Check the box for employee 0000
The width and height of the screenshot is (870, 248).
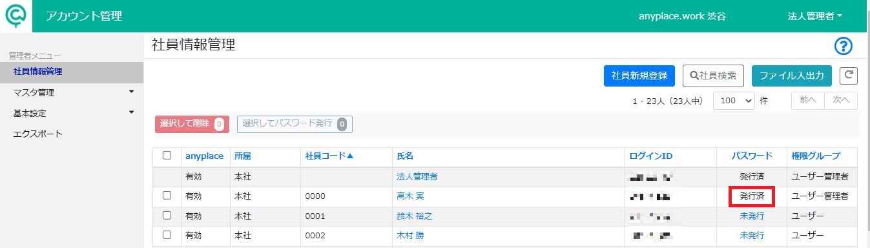coord(167,195)
